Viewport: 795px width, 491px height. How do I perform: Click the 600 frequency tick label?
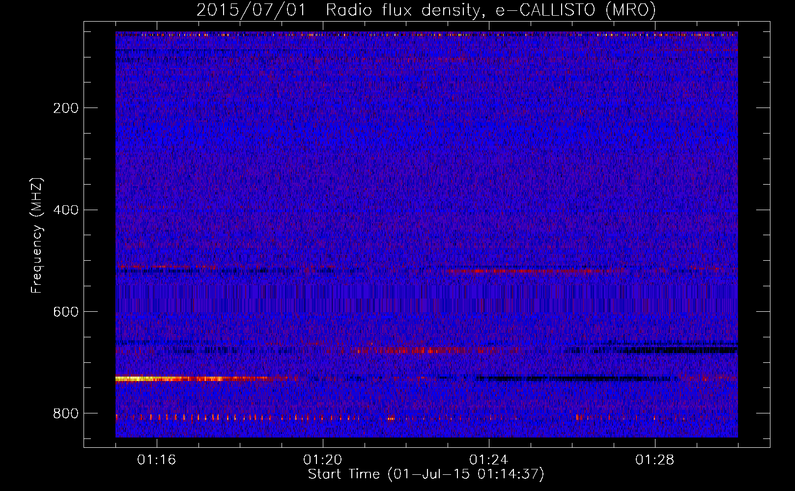pyautogui.click(x=66, y=312)
